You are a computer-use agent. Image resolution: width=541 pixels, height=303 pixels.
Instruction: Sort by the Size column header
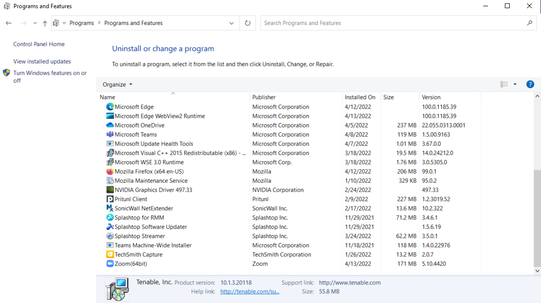tap(388, 97)
